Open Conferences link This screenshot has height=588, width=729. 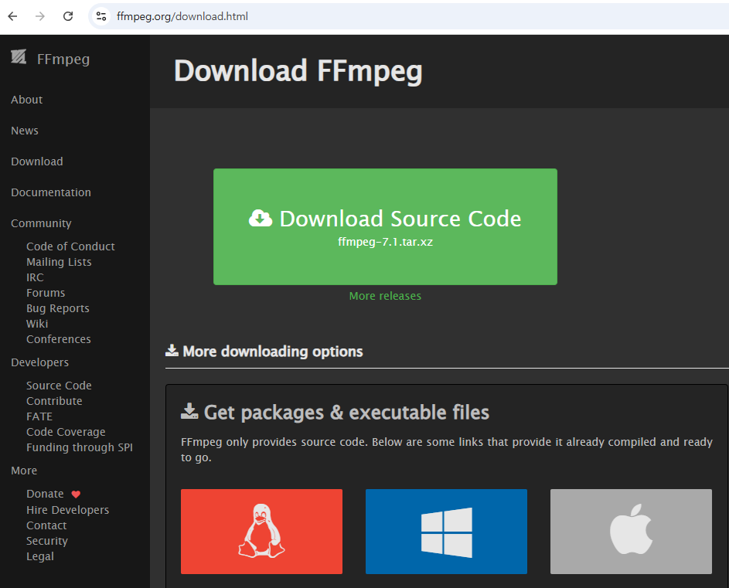click(59, 339)
